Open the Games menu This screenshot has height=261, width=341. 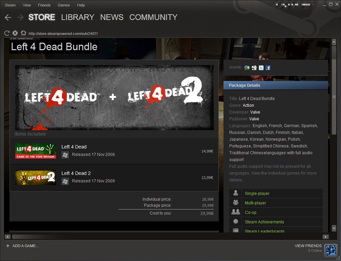[64, 5]
